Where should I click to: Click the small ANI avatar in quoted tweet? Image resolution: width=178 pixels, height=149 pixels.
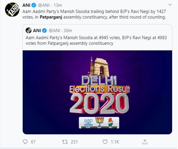tap(29, 30)
